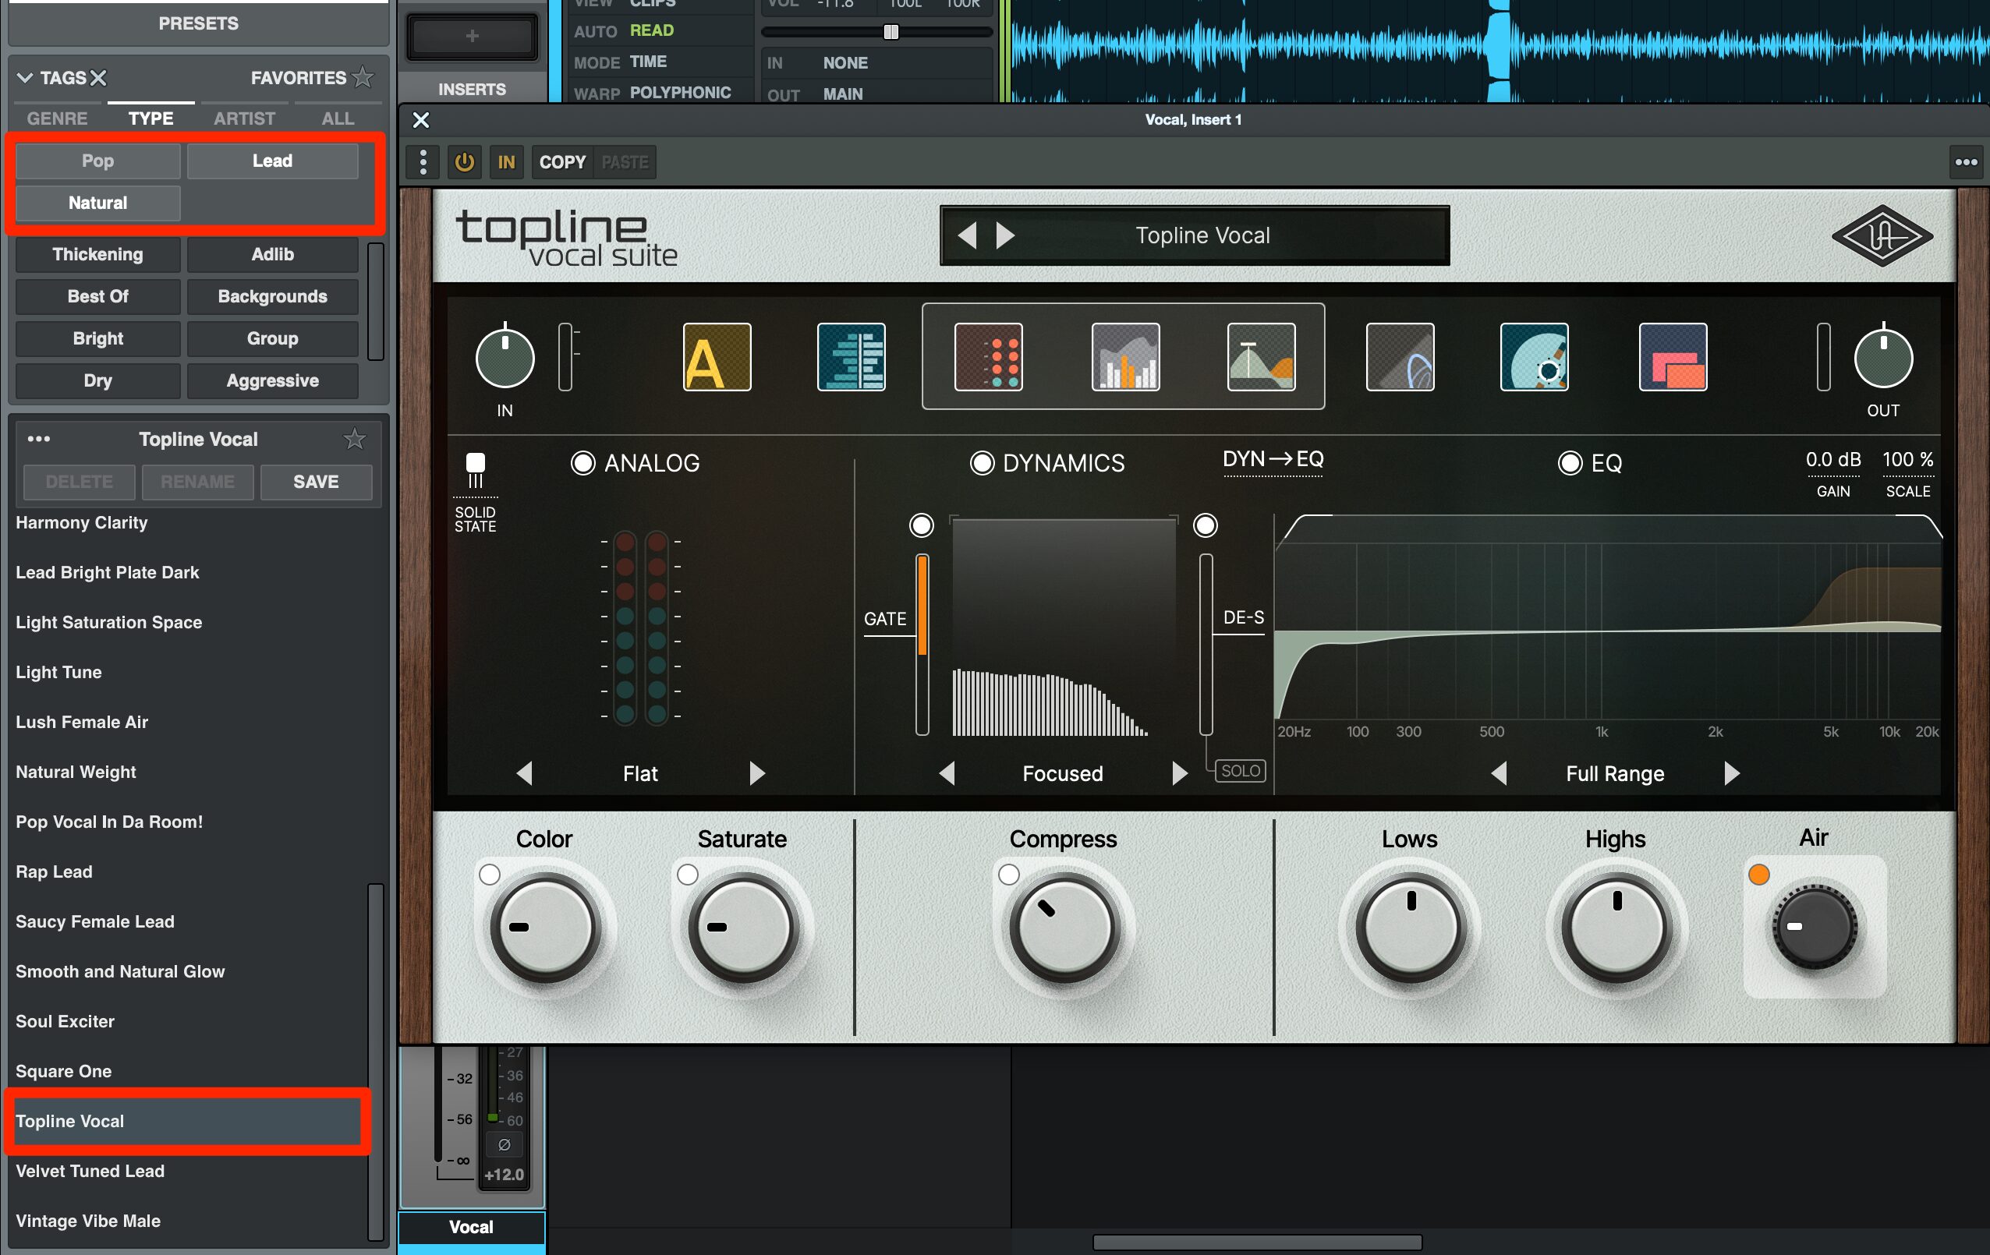Toggle plugin power button
The width and height of the screenshot is (1990, 1255).
tap(465, 162)
